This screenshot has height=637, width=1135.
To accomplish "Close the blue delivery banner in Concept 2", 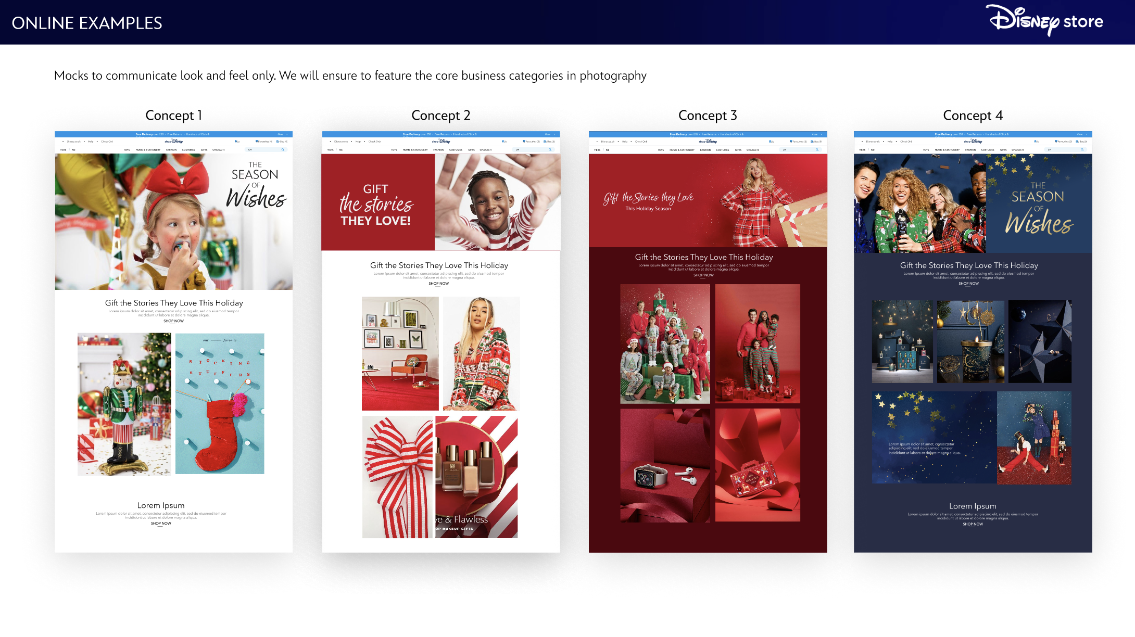I will (x=554, y=134).
